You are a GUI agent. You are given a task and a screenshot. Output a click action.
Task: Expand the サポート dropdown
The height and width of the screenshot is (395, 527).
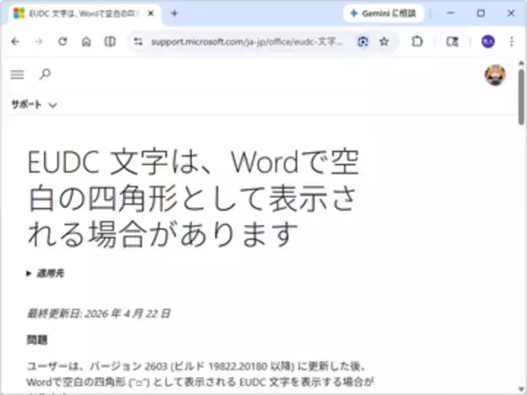(34, 104)
